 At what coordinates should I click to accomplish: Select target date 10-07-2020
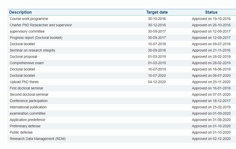pyautogui.click(x=157, y=76)
